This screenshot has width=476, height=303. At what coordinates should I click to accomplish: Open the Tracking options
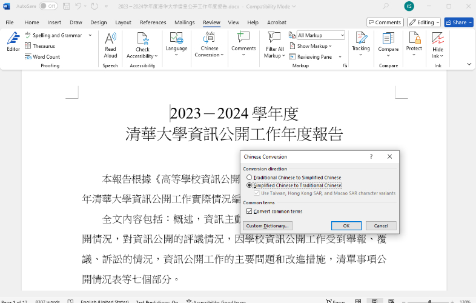click(361, 44)
